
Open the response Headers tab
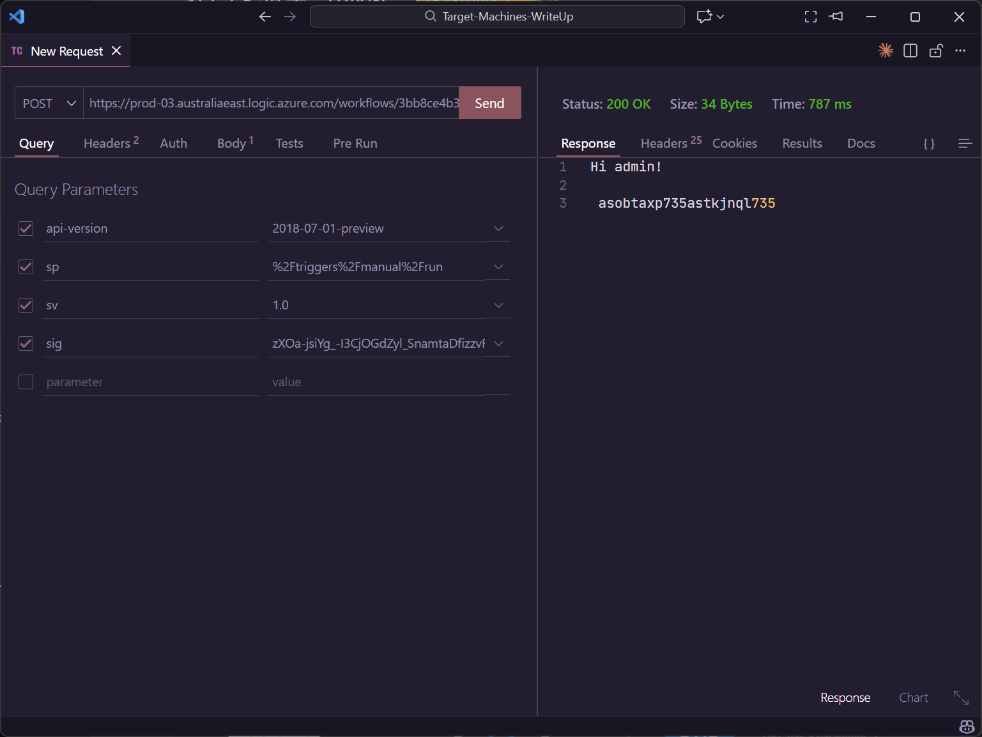[x=664, y=144]
